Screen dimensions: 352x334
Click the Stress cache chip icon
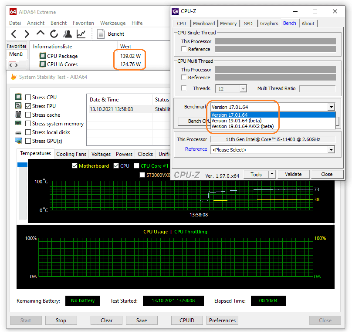[18, 114]
